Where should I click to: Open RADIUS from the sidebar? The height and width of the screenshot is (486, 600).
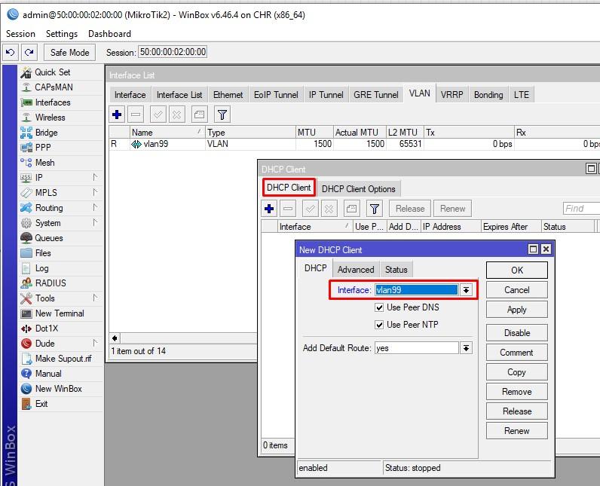click(51, 283)
